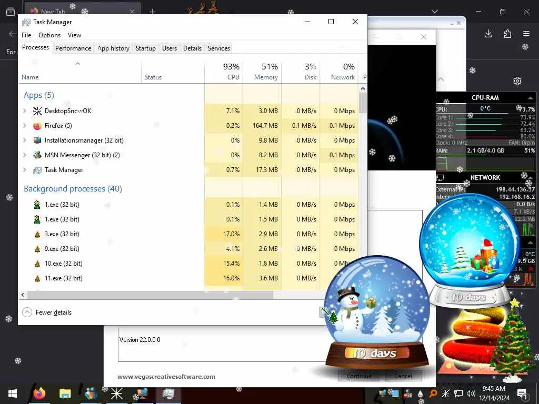The width and height of the screenshot is (539, 404).
Task: Click the Continue button in installer
Action: pyautogui.click(x=359, y=376)
